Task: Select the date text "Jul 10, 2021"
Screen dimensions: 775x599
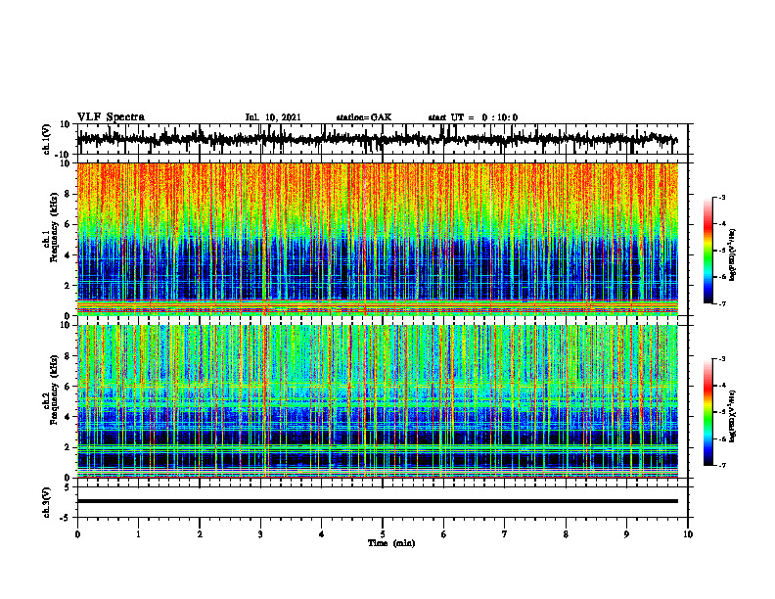Action: coord(273,117)
